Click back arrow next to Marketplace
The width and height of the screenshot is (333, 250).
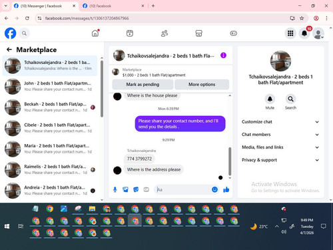click(9, 49)
